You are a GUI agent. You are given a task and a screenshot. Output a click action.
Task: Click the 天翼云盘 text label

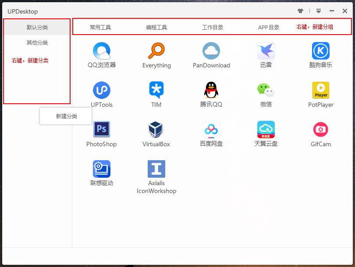(266, 144)
